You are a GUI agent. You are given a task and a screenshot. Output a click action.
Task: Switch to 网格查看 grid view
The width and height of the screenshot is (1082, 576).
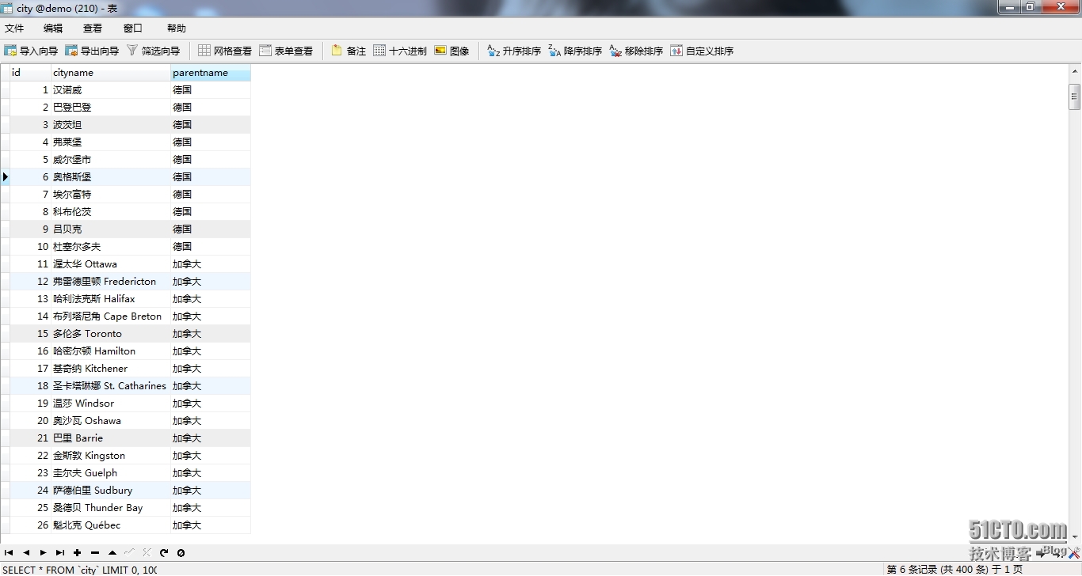pyautogui.click(x=225, y=51)
